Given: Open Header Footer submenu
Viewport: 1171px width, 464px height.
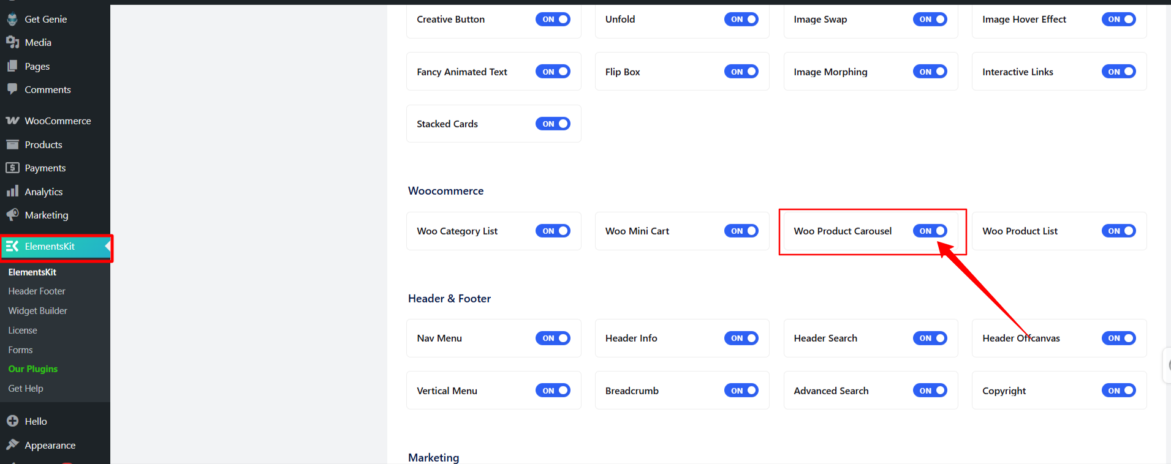Looking at the screenshot, I should click(x=37, y=291).
